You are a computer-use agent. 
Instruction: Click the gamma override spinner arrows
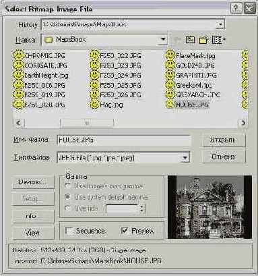142,209
